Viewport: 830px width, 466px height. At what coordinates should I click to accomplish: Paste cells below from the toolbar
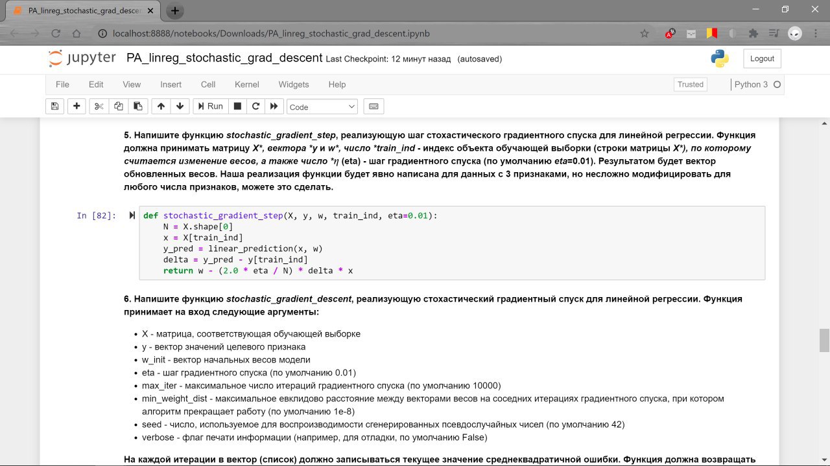click(x=137, y=106)
